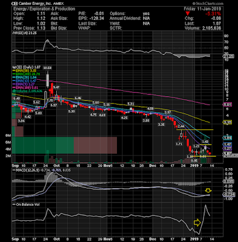The width and height of the screenshot is (238, 242).
Task: Click the -1.00 level on MACD axis
Action: click(x=228, y=198)
